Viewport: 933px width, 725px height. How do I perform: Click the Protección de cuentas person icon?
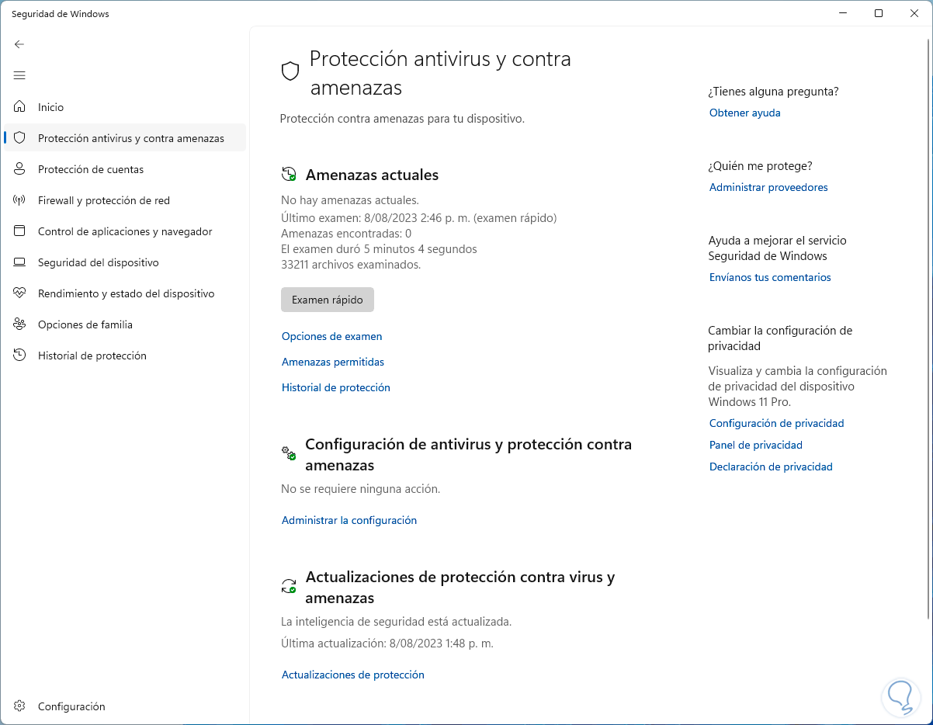point(20,169)
